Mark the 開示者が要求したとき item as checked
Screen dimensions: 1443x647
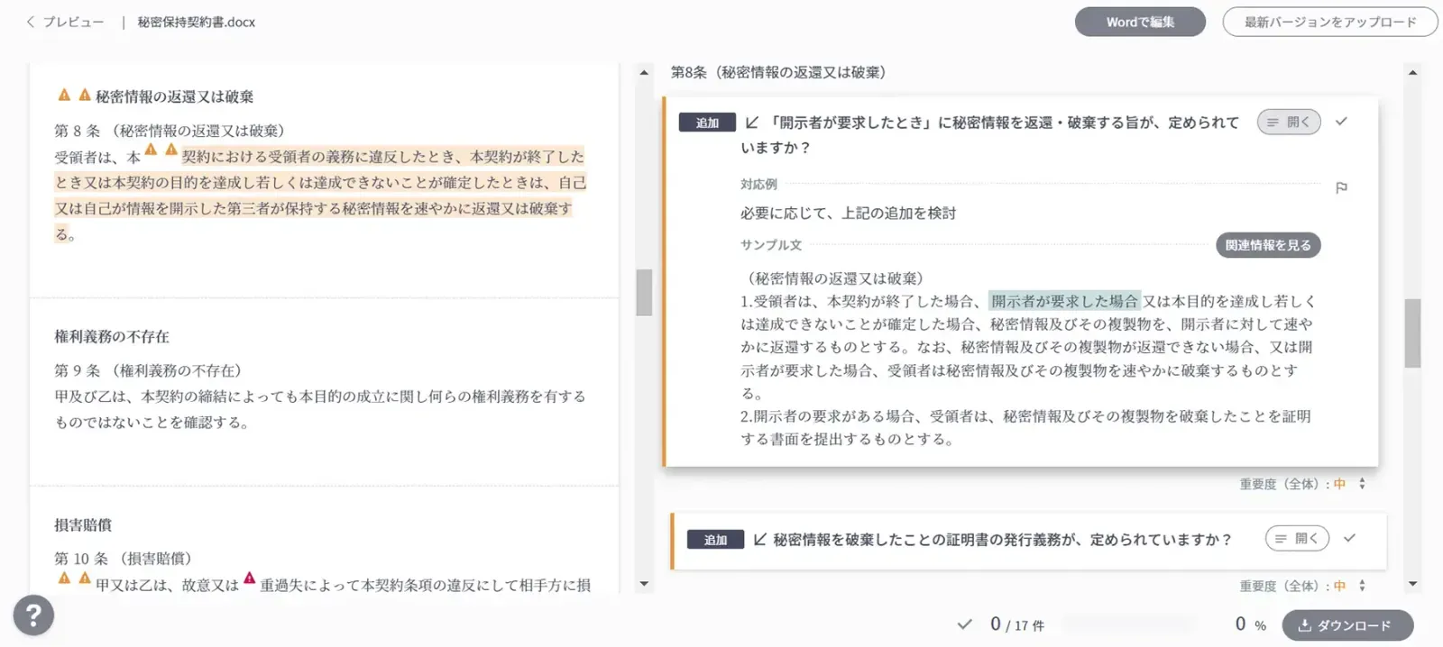(1341, 122)
